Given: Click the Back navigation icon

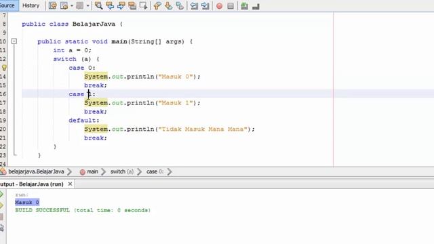Looking at the screenshot, I should pyautogui.click(x=64, y=5).
